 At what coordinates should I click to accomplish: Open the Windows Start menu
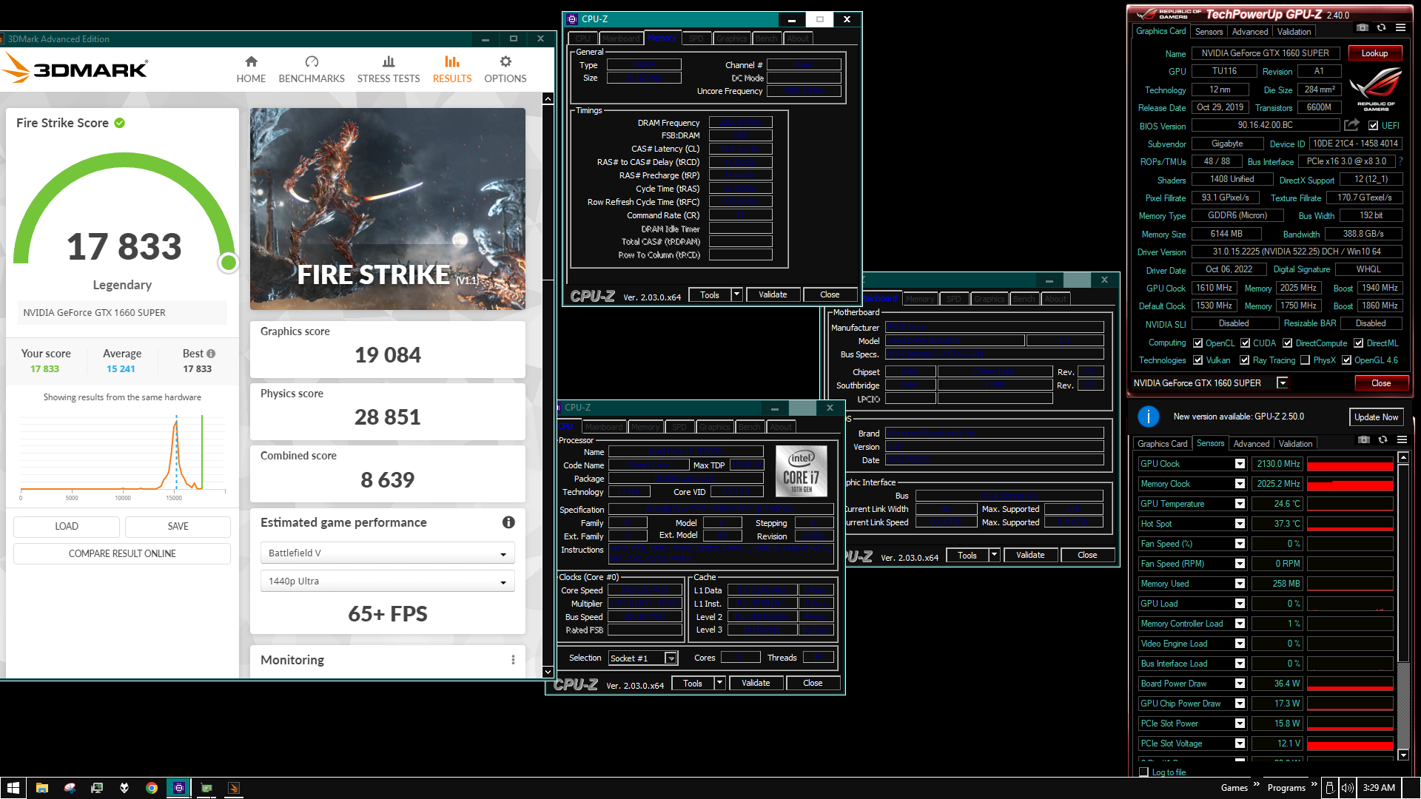(x=13, y=788)
